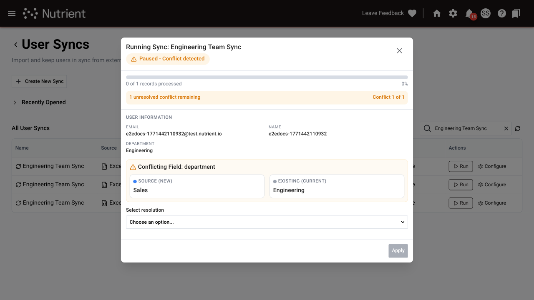This screenshot has width=534, height=300.
Task: Open the settings gear icon in header
Action: (453, 13)
